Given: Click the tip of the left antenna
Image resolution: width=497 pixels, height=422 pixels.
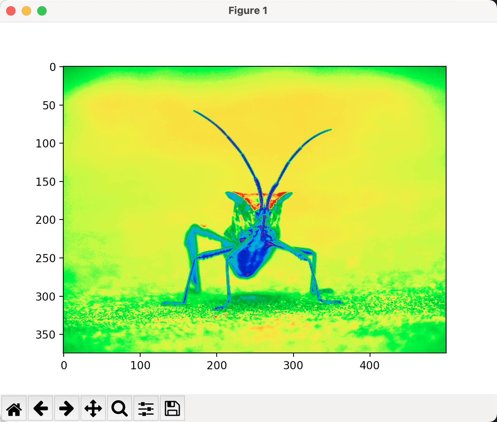Looking at the screenshot, I should coord(195,111).
